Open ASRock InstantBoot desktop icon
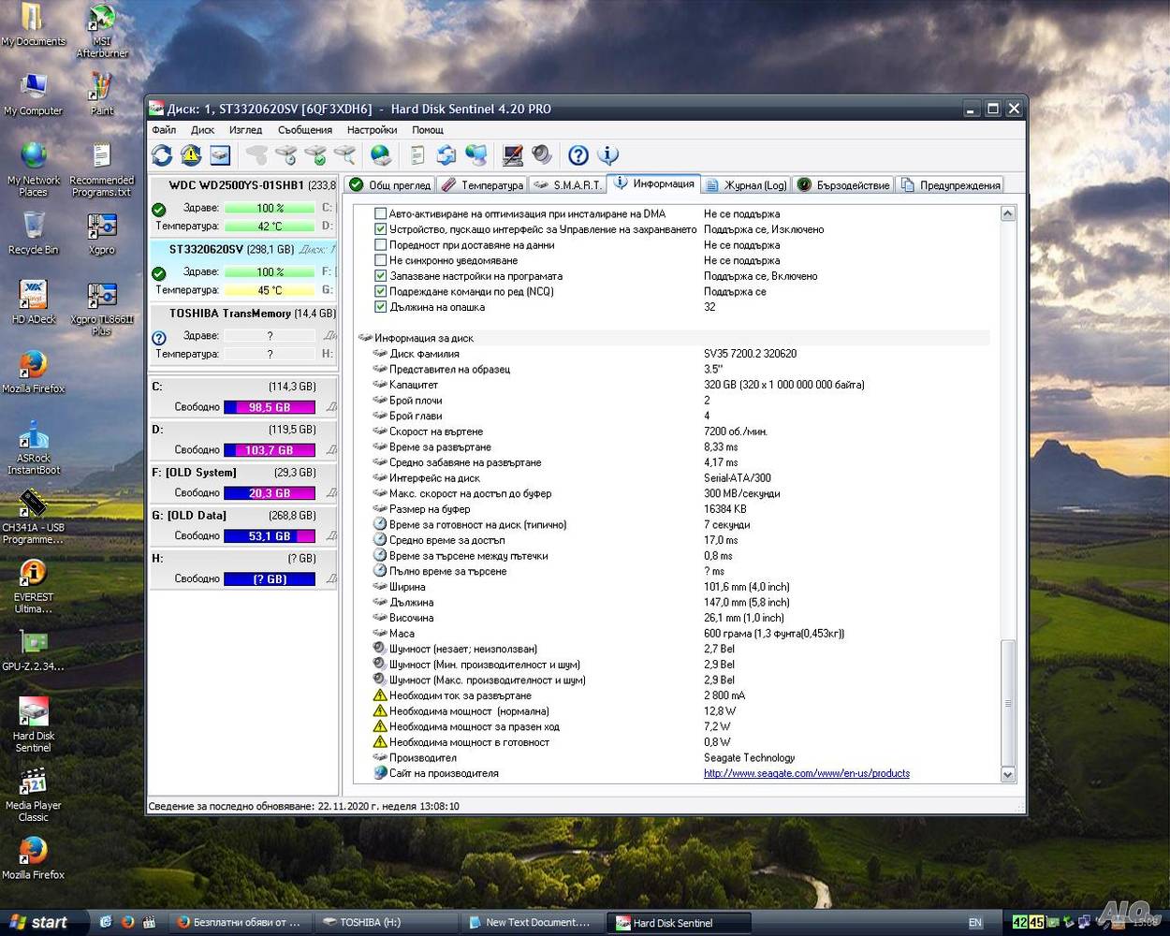The width and height of the screenshot is (1170, 936). point(34,448)
